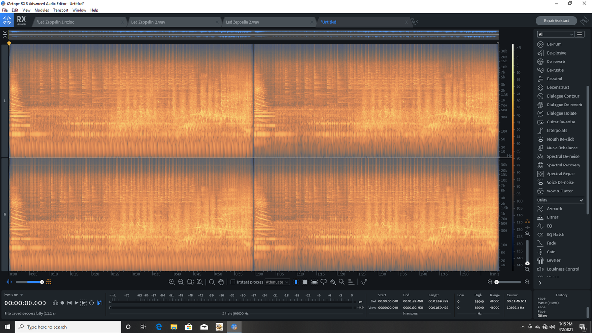Toggle the Frequency selection tool

click(x=314, y=282)
